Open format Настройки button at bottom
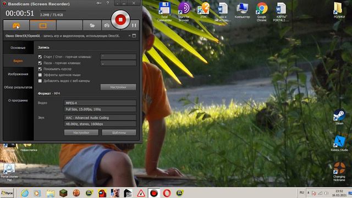The height and width of the screenshot is (198, 352). coord(81,133)
